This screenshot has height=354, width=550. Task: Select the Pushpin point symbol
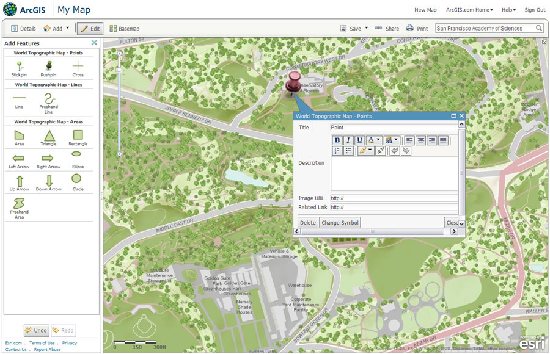click(x=48, y=69)
